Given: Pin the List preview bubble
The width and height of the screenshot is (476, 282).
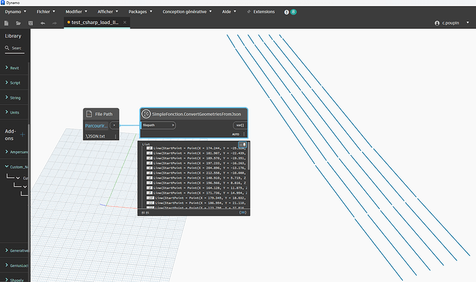Looking at the screenshot, I should click(244, 144).
